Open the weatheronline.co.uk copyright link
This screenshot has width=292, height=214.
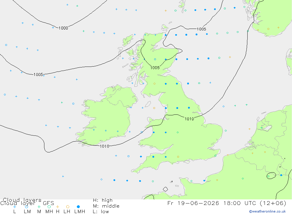click(267, 211)
